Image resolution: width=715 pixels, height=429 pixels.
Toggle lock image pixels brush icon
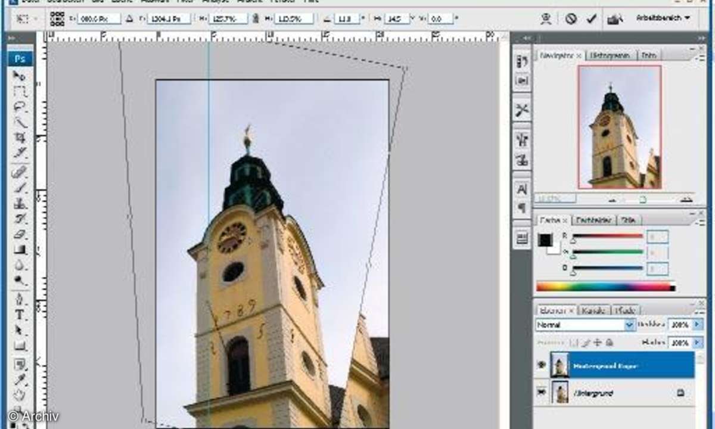[x=586, y=343]
